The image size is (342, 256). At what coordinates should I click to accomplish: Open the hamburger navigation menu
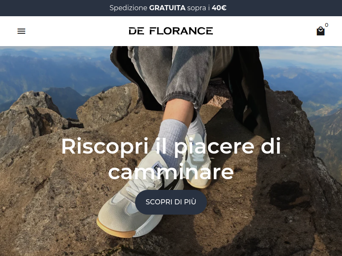point(21,31)
